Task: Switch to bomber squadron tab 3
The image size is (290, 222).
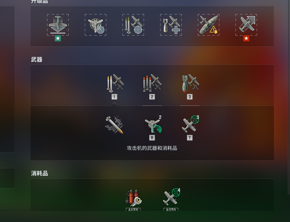Action: (x=190, y=87)
